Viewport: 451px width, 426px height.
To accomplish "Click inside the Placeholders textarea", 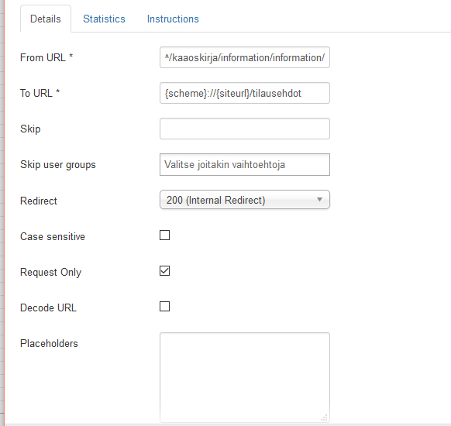I will click(245, 377).
